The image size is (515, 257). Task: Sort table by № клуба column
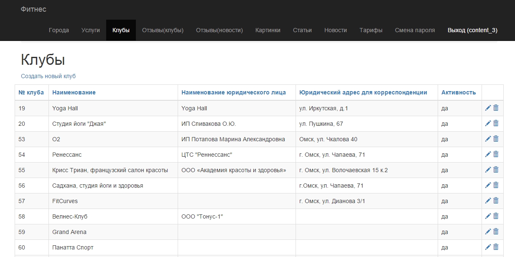31,92
